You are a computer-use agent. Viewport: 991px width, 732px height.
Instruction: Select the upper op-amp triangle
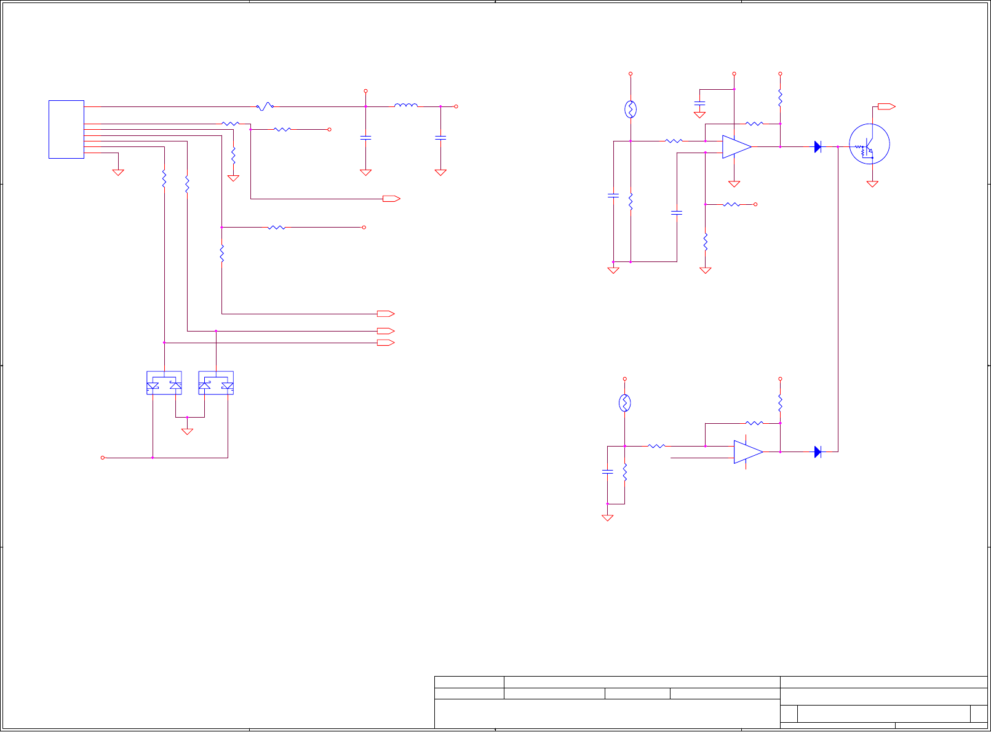(x=737, y=147)
